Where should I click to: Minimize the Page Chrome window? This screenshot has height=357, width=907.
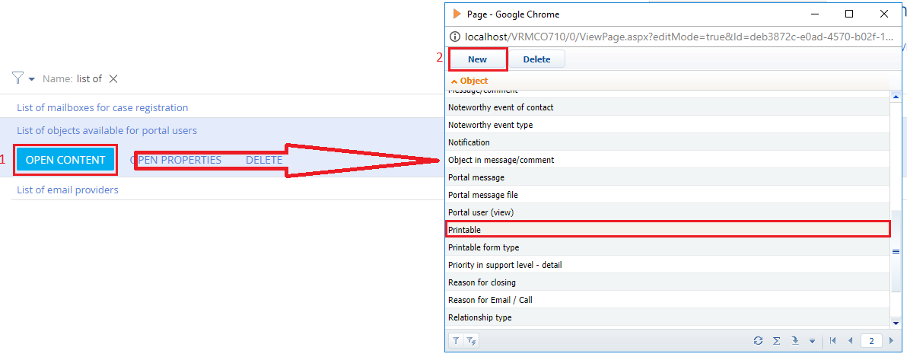click(814, 14)
